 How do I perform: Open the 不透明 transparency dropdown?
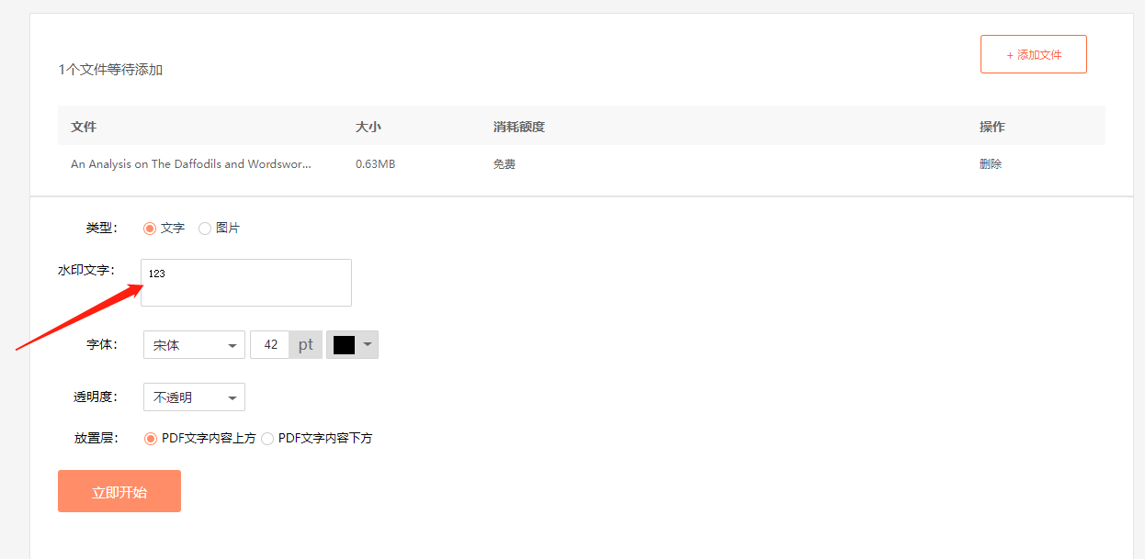click(x=194, y=397)
